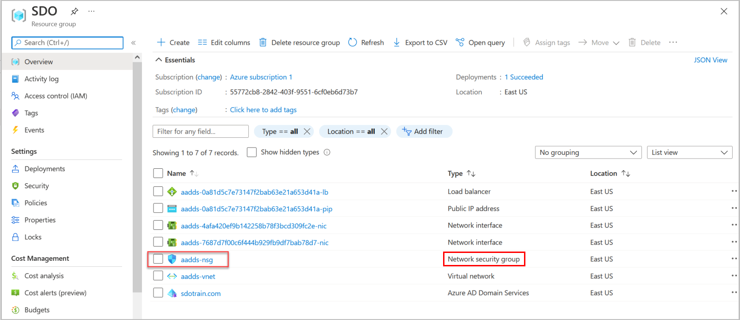
Task: Check the box for aadds-nsg row
Action: [x=158, y=259]
